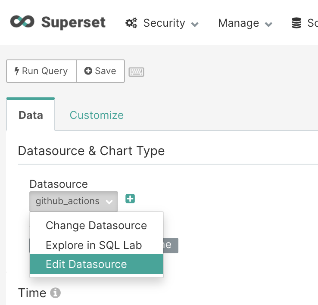Click the Time info icon
Screen dimensions: 318x305
(55, 293)
